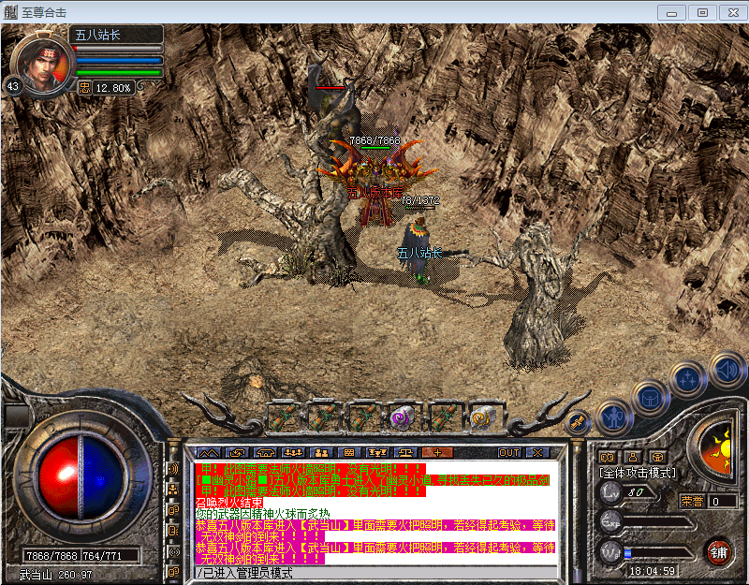The image size is (749, 585).
Task: Click the hero name 五八站长 in the portrait panel
Action: [97, 35]
